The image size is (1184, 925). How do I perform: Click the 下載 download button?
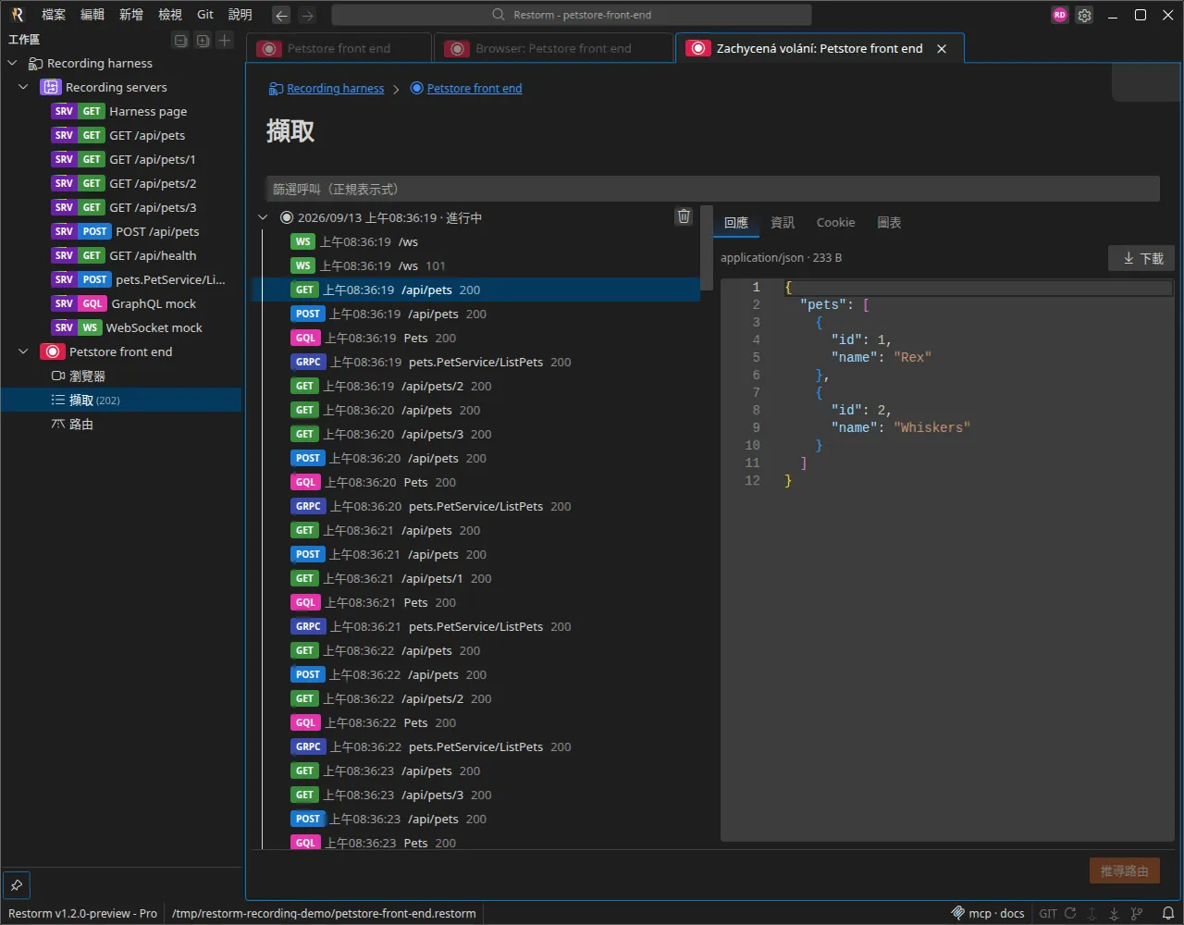pos(1141,259)
